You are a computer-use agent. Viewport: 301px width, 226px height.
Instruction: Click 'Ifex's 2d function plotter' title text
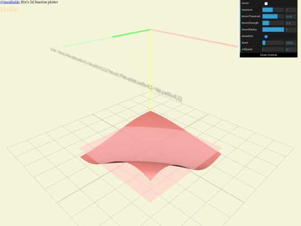(x=39, y=2)
